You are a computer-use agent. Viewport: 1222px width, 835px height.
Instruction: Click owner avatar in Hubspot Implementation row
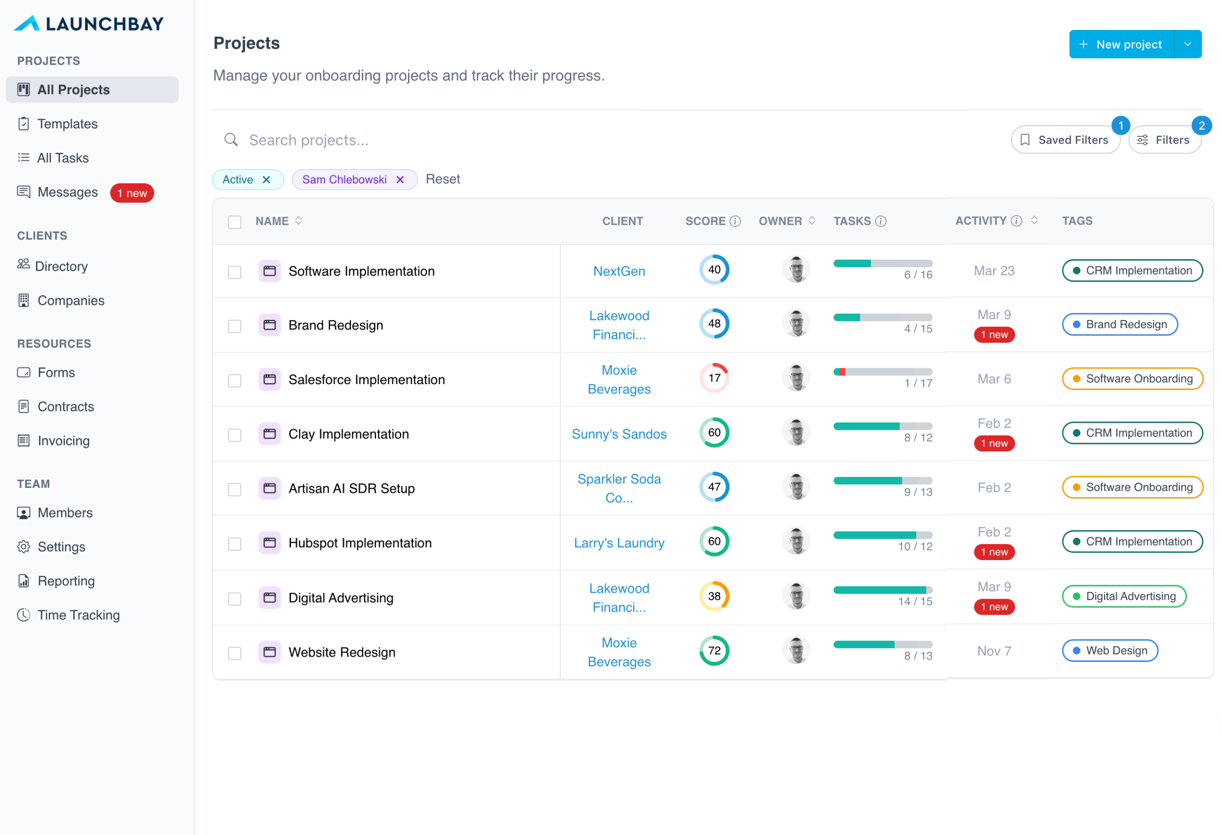[x=797, y=541]
